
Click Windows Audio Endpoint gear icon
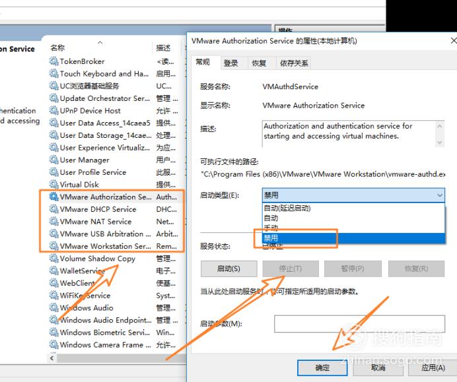point(53,320)
